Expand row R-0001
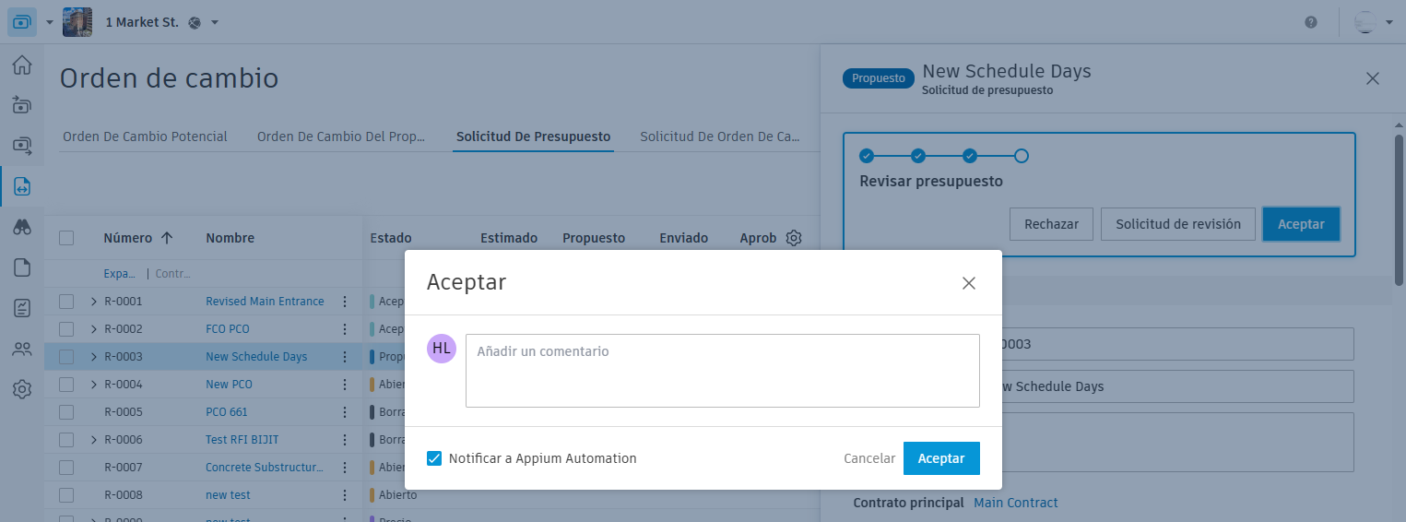1406x522 pixels. tap(93, 302)
